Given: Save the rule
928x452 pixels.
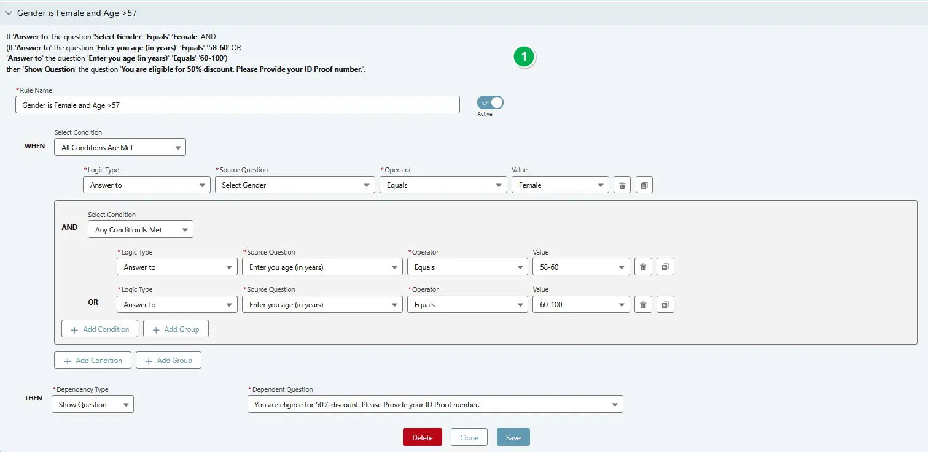Looking at the screenshot, I should [x=513, y=437].
